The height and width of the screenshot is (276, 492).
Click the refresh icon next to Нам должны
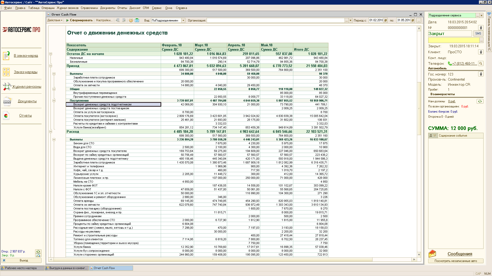click(480, 101)
